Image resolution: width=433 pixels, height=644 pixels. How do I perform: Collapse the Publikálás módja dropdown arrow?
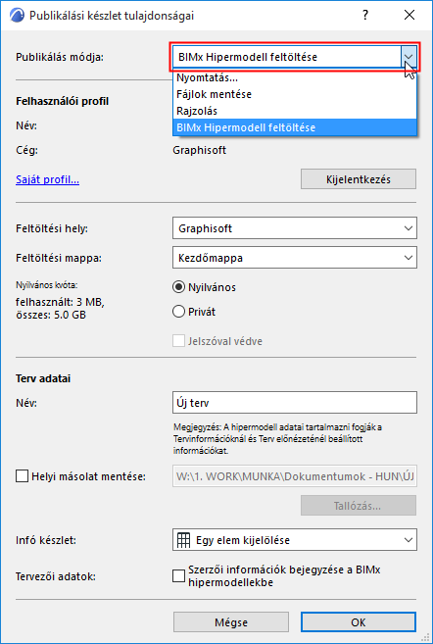tap(409, 57)
